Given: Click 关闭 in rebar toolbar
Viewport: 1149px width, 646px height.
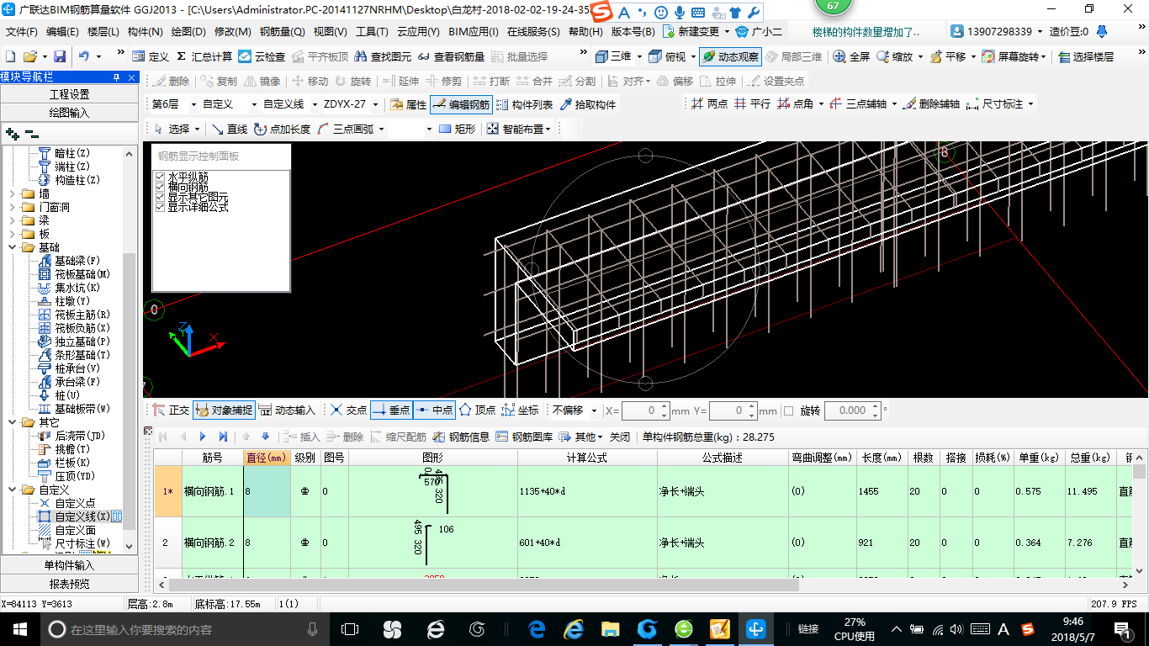Looking at the screenshot, I should (620, 437).
